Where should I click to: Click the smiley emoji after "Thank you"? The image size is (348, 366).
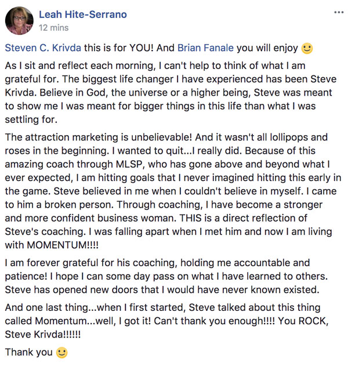(62, 353)
